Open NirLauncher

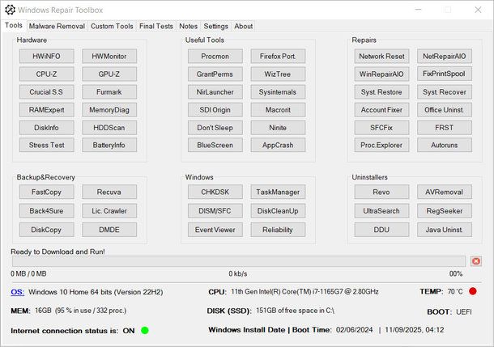tap(215, 92)
